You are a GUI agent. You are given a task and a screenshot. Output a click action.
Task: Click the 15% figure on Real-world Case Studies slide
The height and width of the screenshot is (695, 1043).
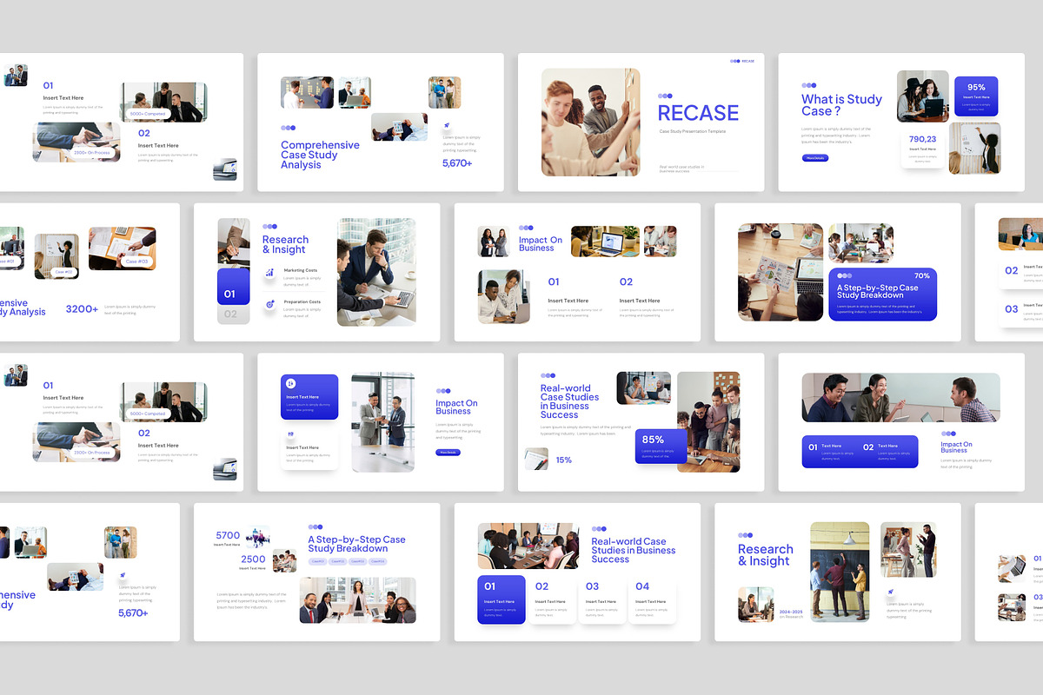point(564,460)
